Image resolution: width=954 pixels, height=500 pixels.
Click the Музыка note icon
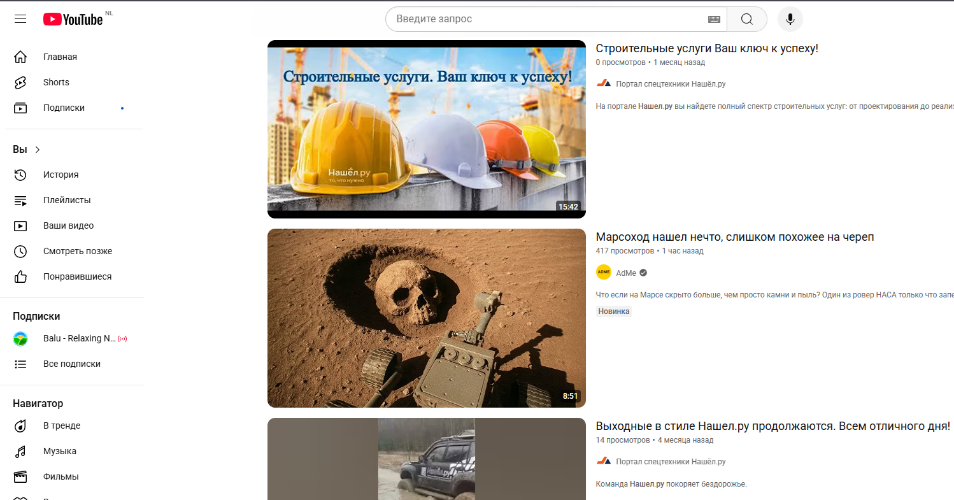[x=20, y=451]
